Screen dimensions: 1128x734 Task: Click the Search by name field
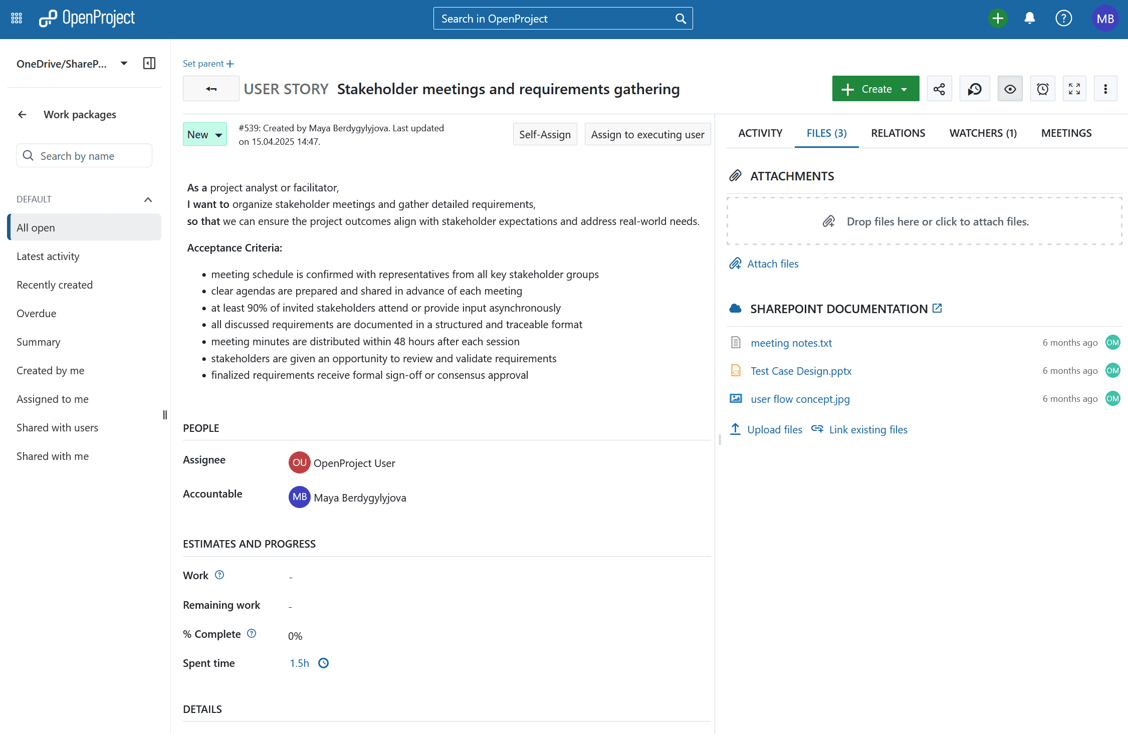click(x=84, y=156)
